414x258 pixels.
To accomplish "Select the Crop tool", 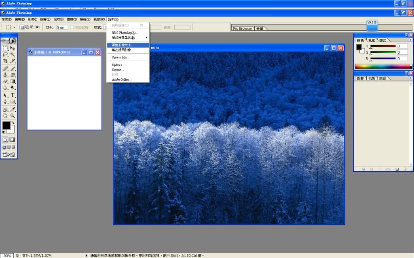I will point(6,60).
